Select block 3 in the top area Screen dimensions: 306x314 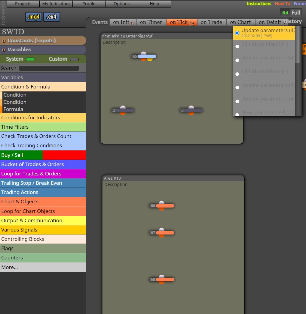pos(191,110)
